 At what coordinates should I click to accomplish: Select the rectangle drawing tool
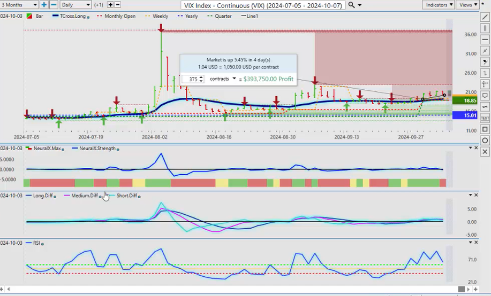(x=485, y=129)
